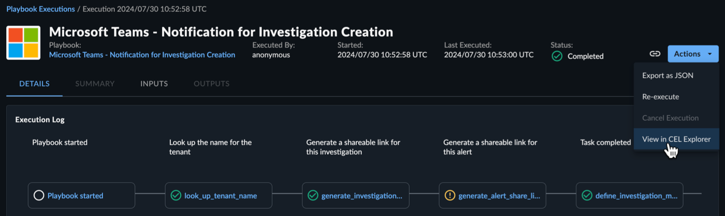Screen dimensions: 725x216
Task: Click the generate_investigation step check icon
Action: tap(313, 196)
